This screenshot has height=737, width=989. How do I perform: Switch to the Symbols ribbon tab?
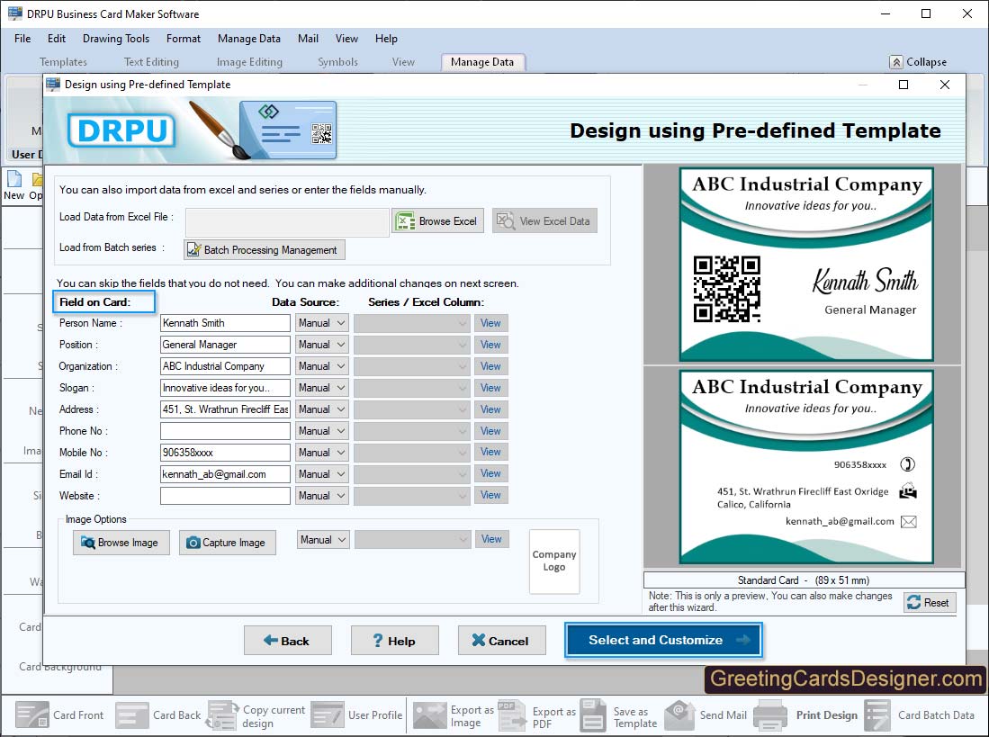(x=337, y=62)
